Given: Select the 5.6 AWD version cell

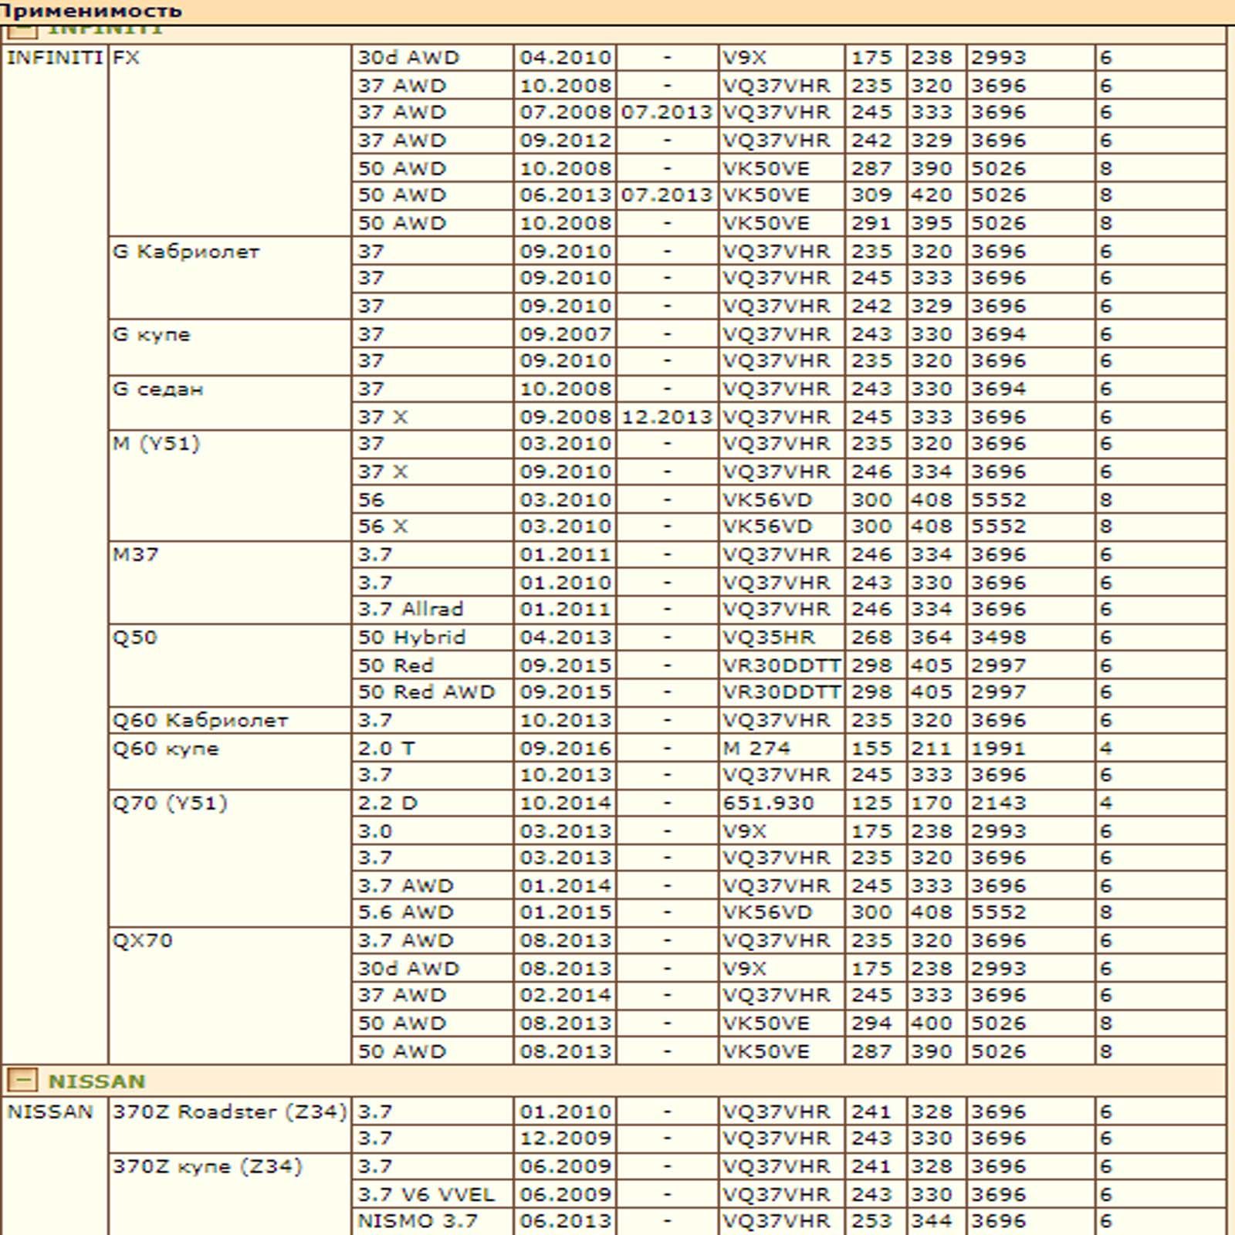Looking at the screenshot, I should click(405, 912).
